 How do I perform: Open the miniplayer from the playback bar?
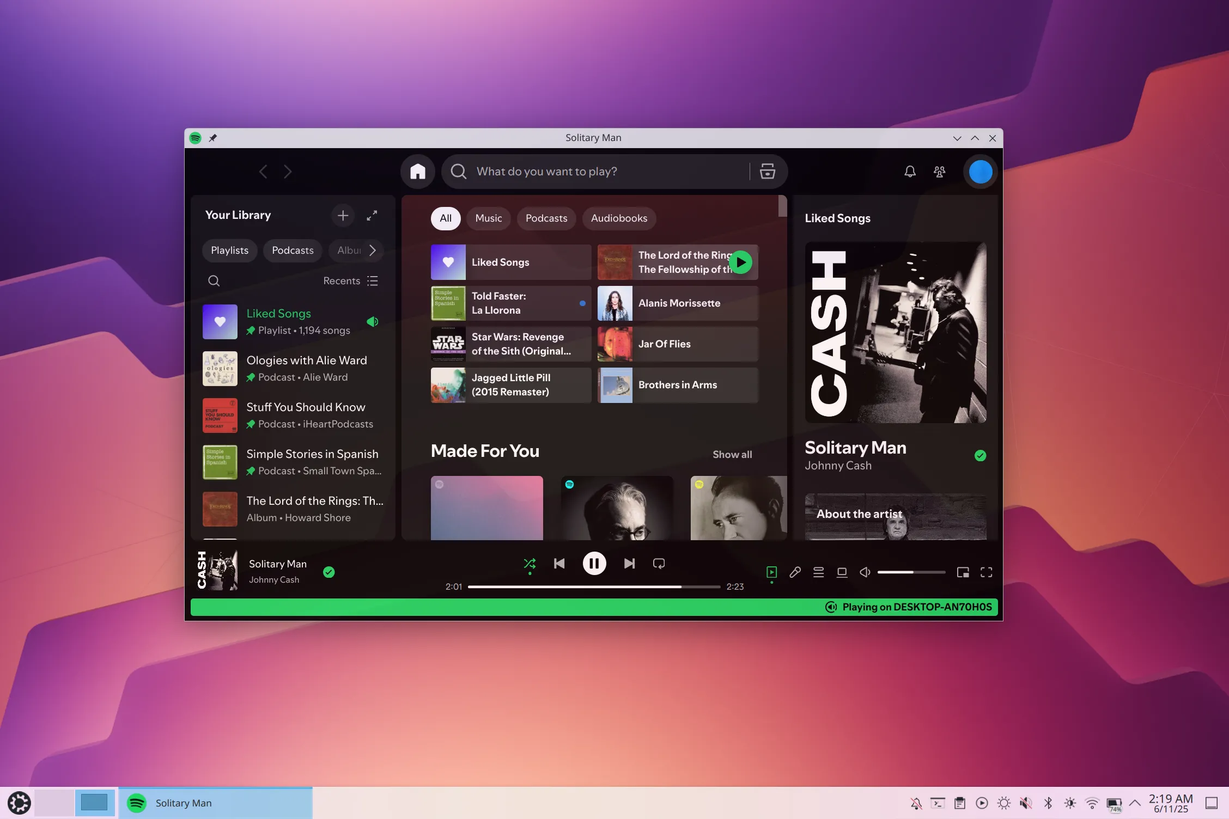(x=963, y=572)
